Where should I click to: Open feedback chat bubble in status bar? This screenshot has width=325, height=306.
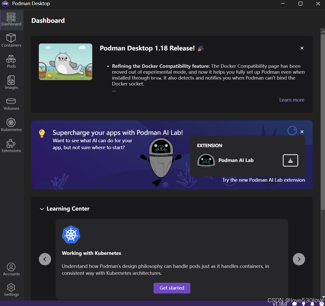(295, 304)
